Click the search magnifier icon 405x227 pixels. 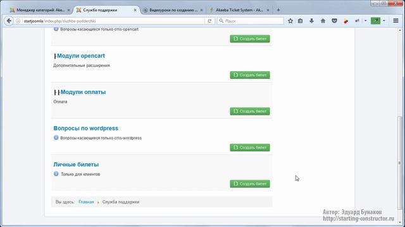221,21
